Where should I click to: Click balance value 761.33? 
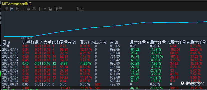tap(115, 57)
